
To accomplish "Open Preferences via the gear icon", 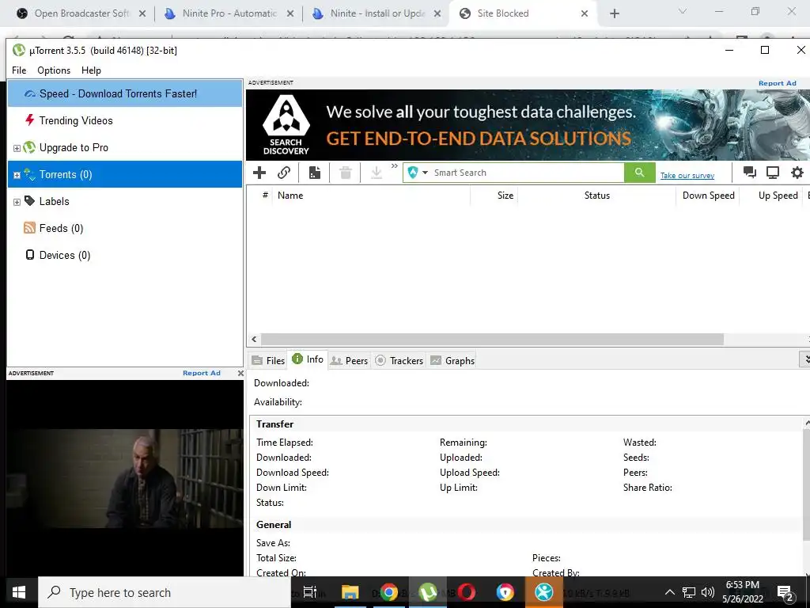I will (797, 173).
